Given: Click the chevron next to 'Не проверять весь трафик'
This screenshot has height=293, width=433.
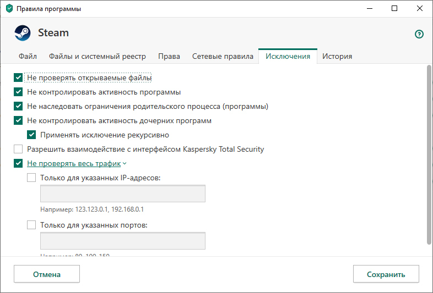Looking at the screenshot, I should click(125, 163).
